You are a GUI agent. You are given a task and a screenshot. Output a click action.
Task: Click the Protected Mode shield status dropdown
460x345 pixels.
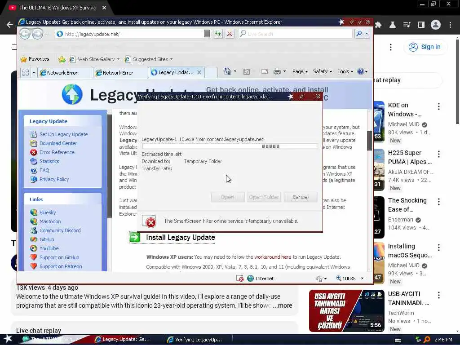321,279
